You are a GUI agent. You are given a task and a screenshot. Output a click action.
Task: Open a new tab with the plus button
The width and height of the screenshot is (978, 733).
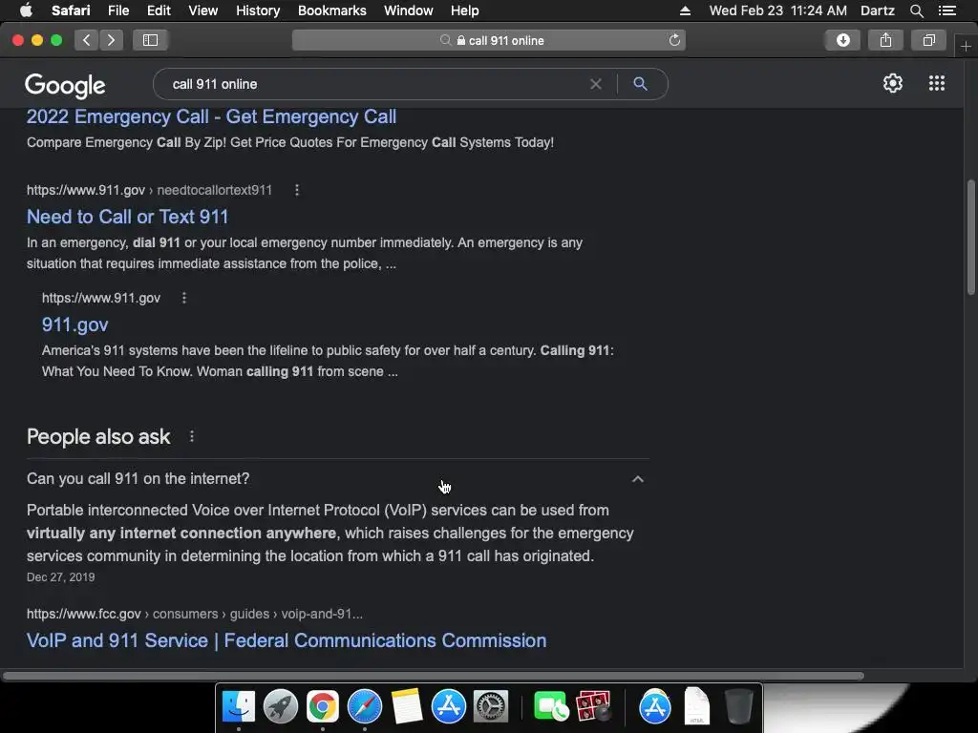click(966, 46)
